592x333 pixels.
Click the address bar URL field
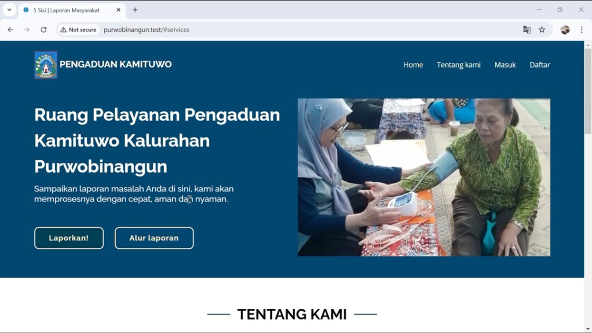click(305, 29)
